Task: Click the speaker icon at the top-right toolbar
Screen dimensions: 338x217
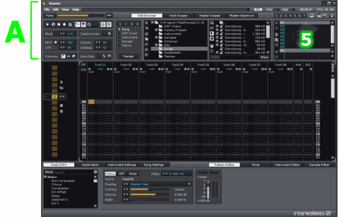Action: click(332, 16)
